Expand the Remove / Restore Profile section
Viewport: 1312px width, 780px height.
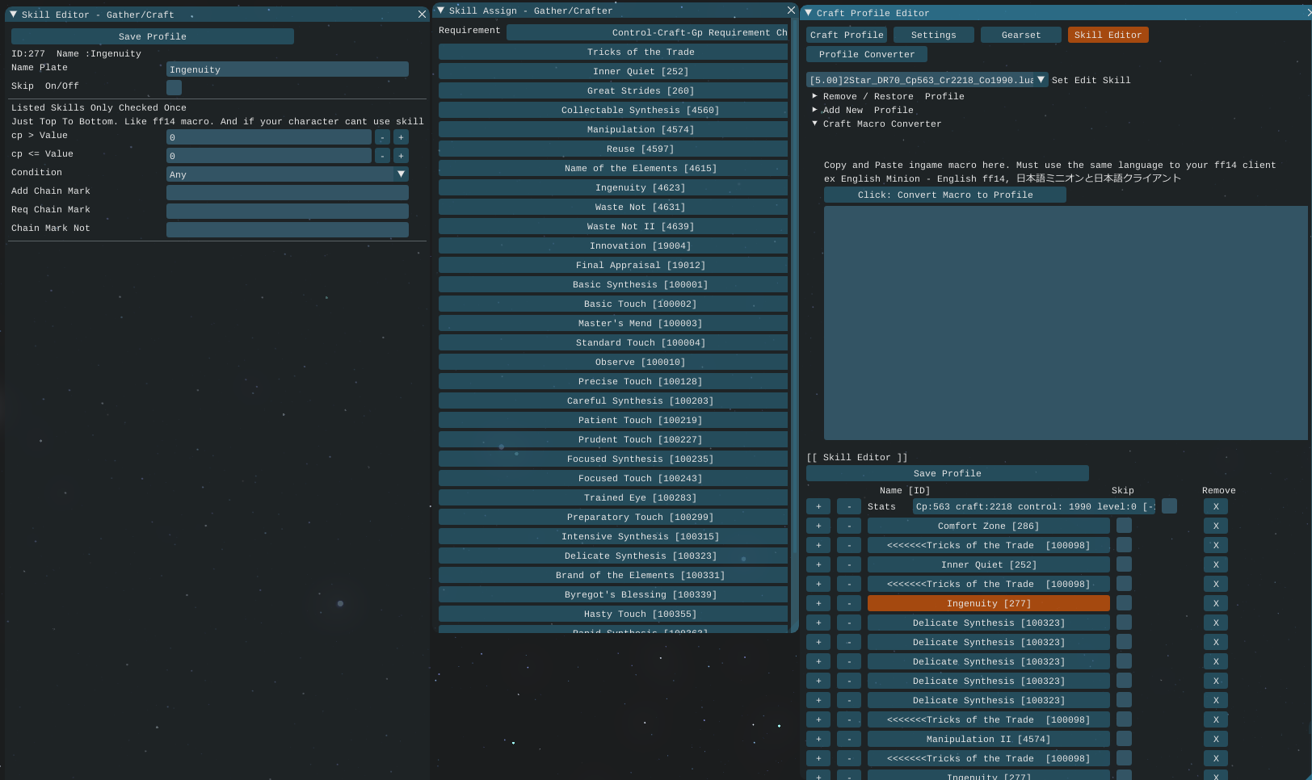[x=814, y=96]
